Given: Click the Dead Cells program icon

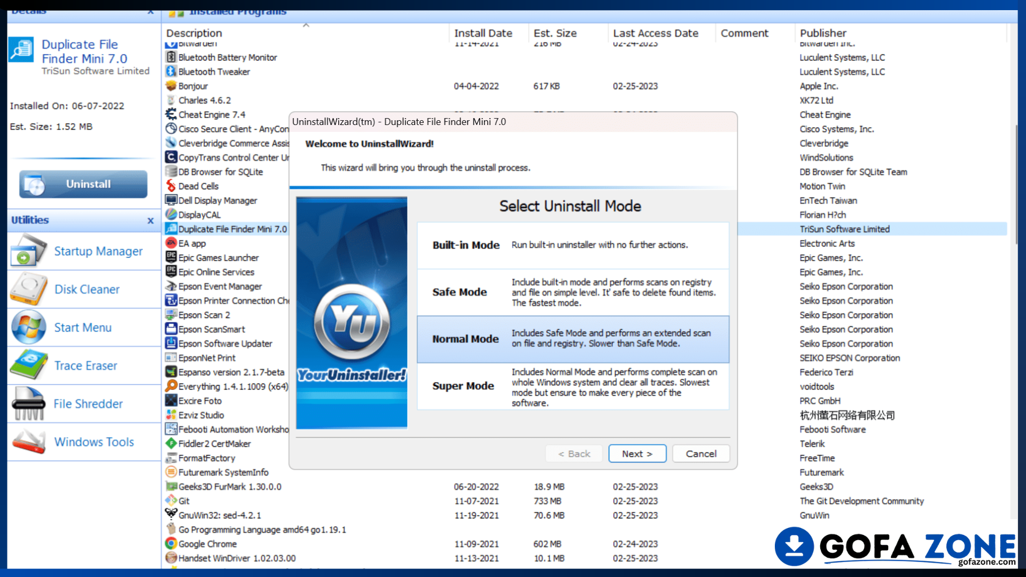Looking at the screenshot, I should (171, 186).
